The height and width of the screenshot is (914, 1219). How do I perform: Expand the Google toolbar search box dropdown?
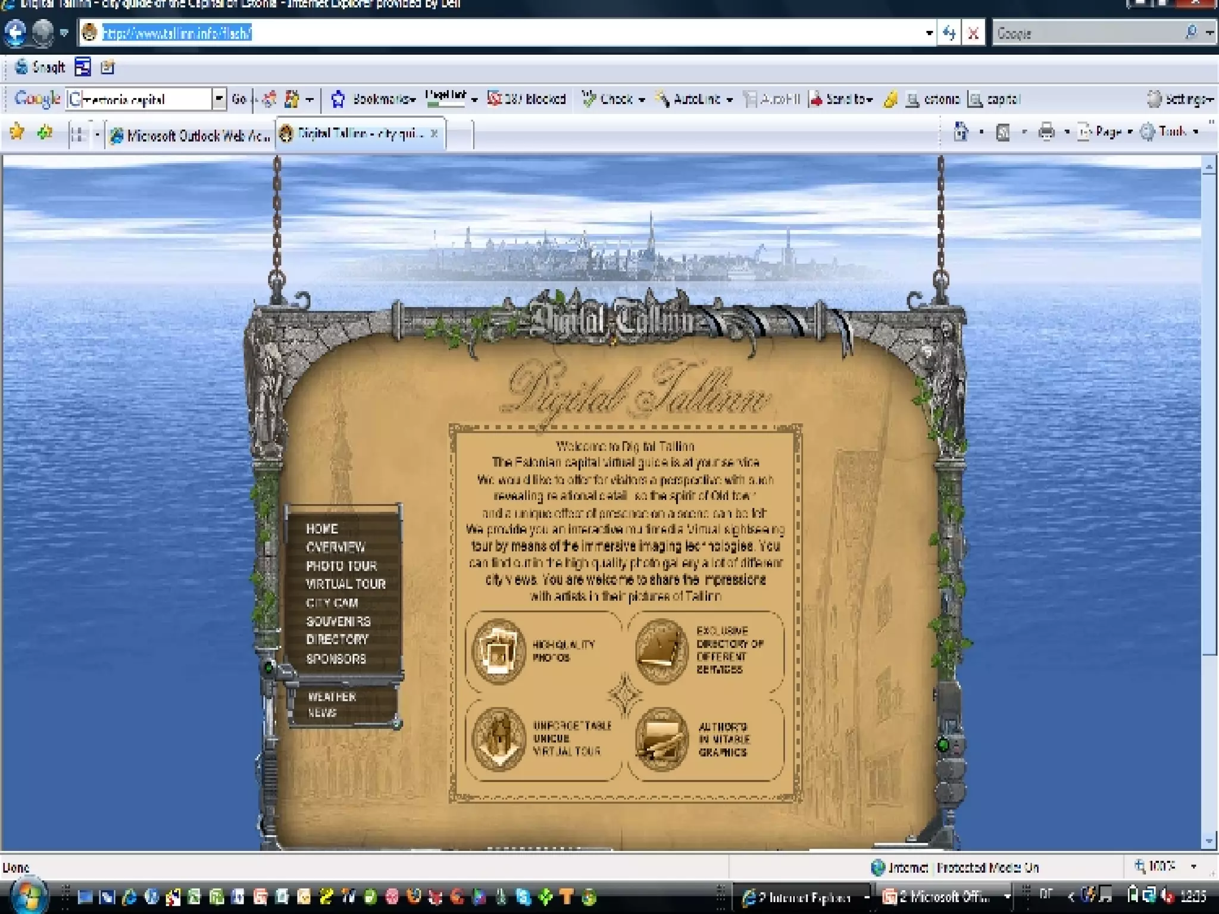pos(219,99)
